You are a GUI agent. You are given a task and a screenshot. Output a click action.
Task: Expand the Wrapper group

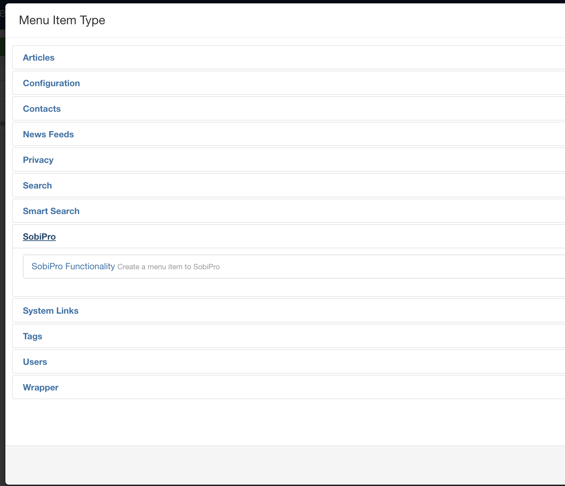point(41,387)
